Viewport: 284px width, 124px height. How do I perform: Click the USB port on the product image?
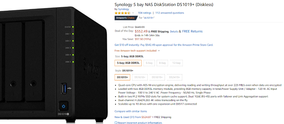pos(64,88)
